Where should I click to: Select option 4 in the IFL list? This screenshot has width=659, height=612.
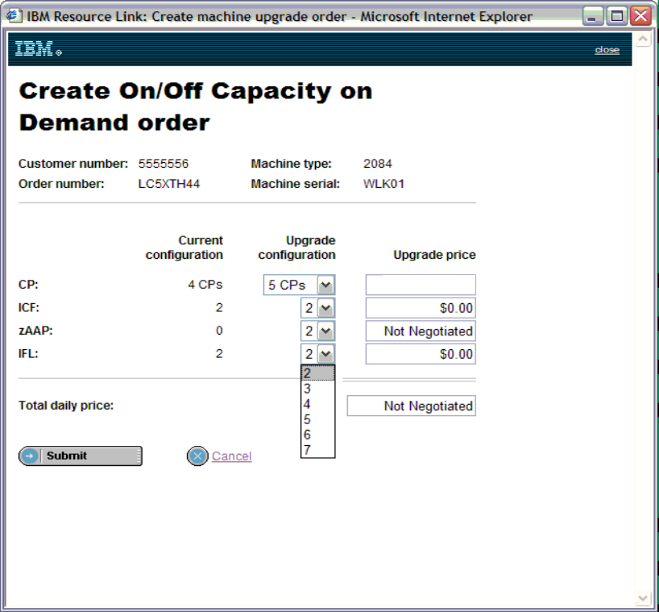point(317,404)
